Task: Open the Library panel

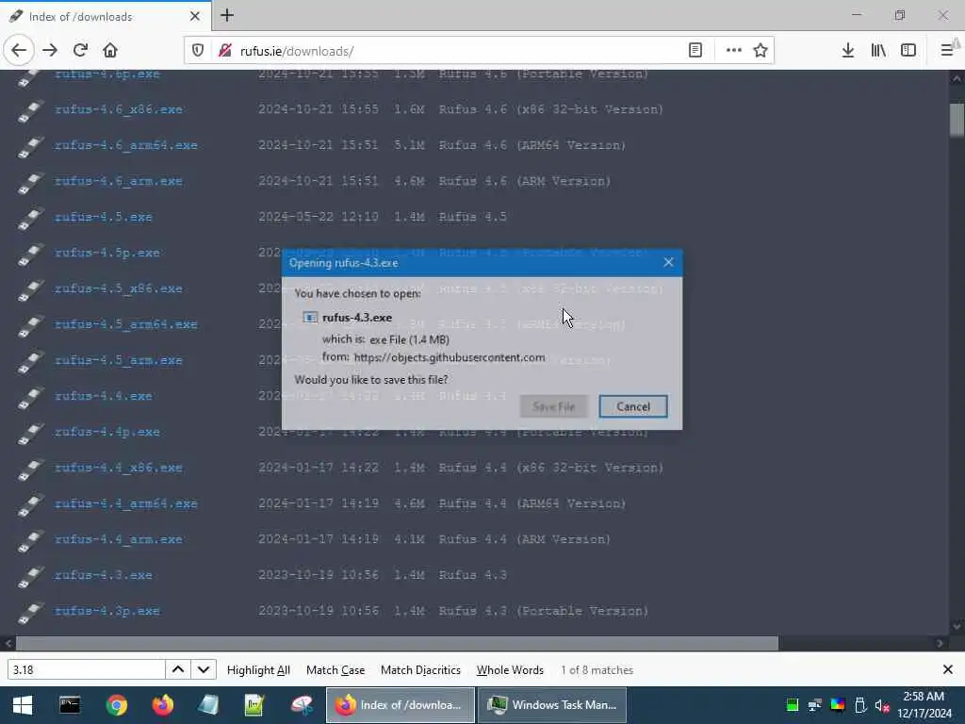Action: coord(878,51)
